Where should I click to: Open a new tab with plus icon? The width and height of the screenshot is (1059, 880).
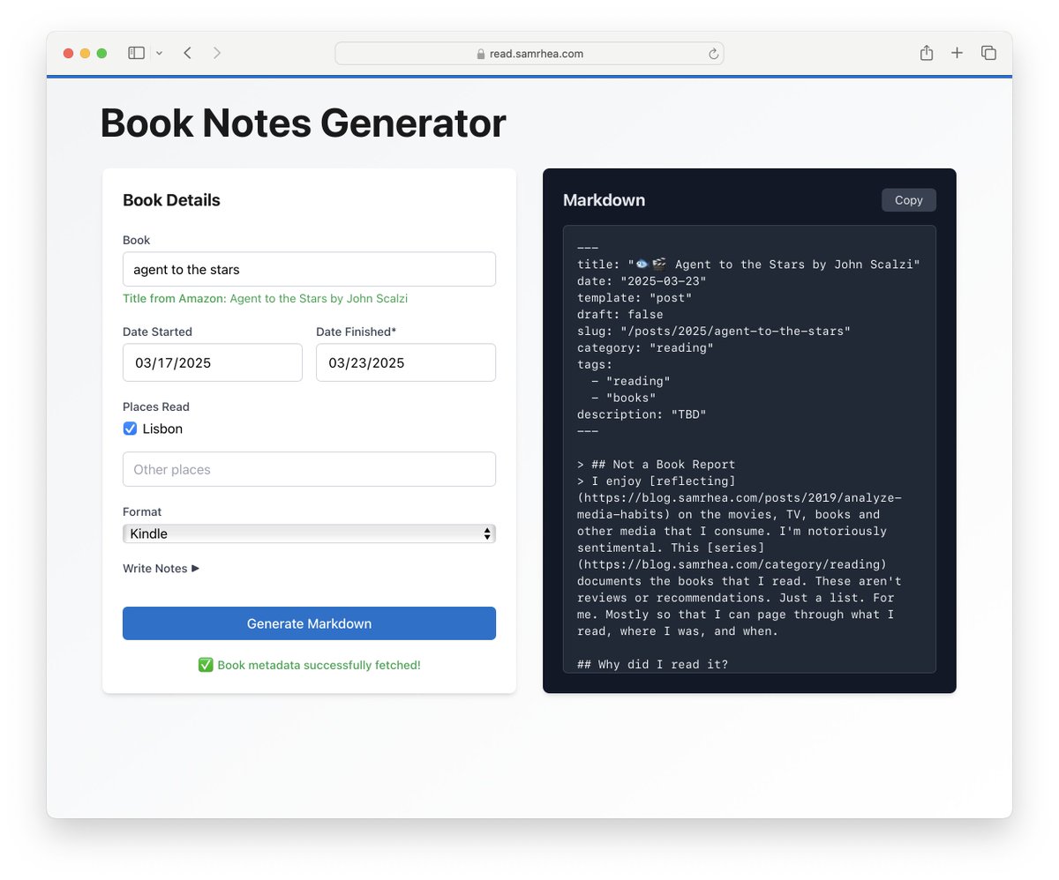coord(957,53)
